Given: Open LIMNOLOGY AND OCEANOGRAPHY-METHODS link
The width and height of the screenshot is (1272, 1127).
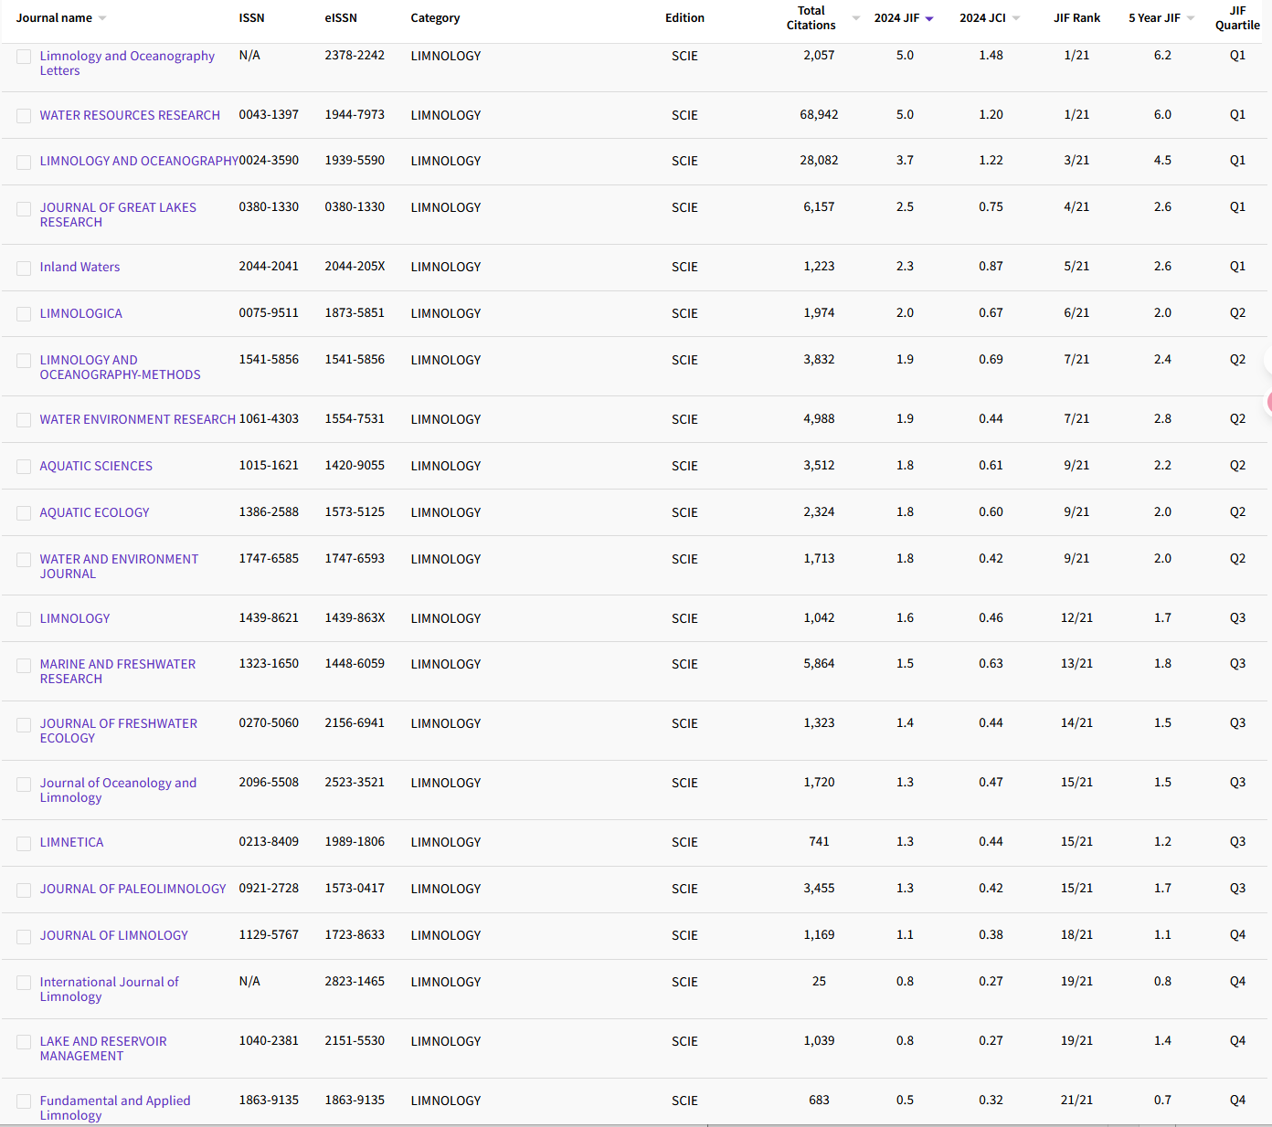Looking at the screenshot, I should [x=120, y=367].
